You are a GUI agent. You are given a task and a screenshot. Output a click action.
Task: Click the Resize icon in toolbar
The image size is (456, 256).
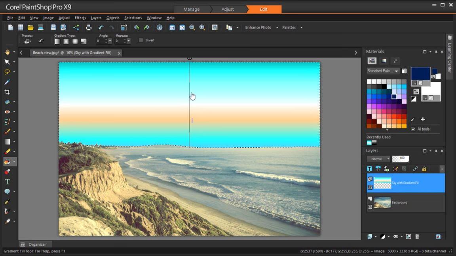pyautogui.click(x=124, y=27)
